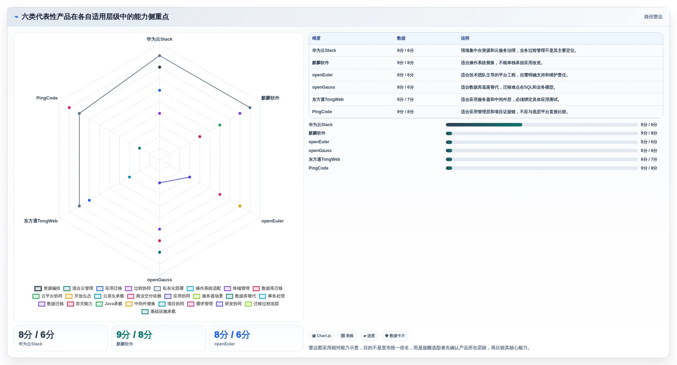The height and width of the screenshot is (365, 677).
Task: Open the openEuler 8分 / 6分 summary card
Action: pos(256,338)
